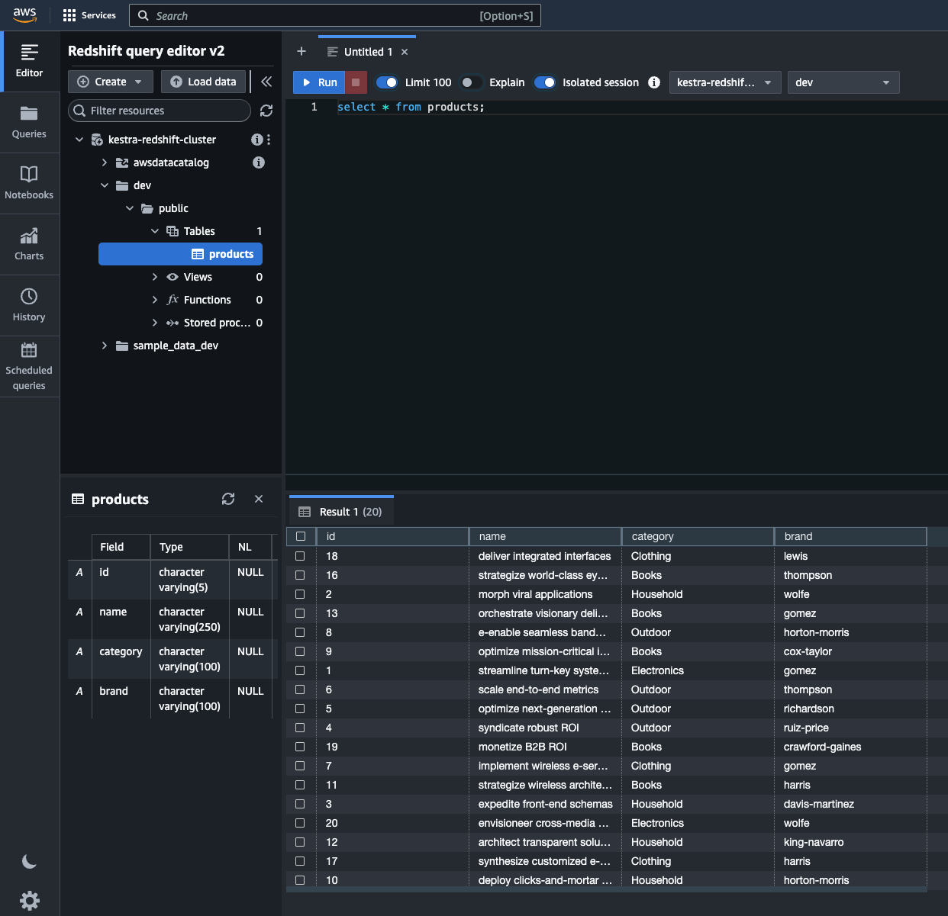
Task: Open the Queries panel
Action: 29,122
